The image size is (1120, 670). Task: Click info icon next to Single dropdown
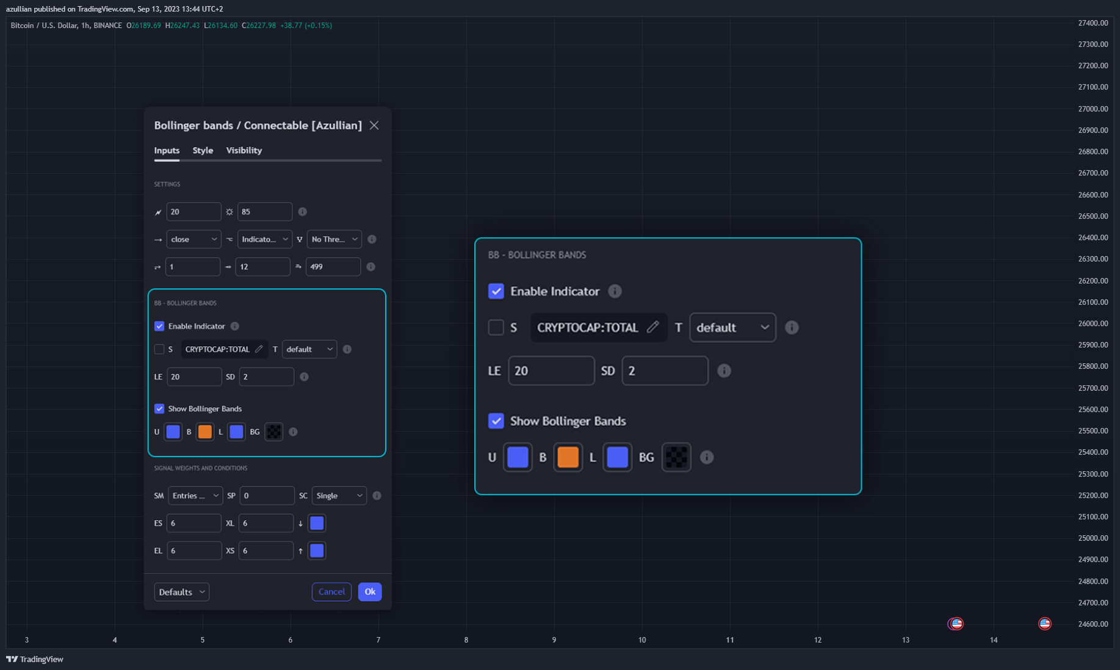tap(377, 496)
